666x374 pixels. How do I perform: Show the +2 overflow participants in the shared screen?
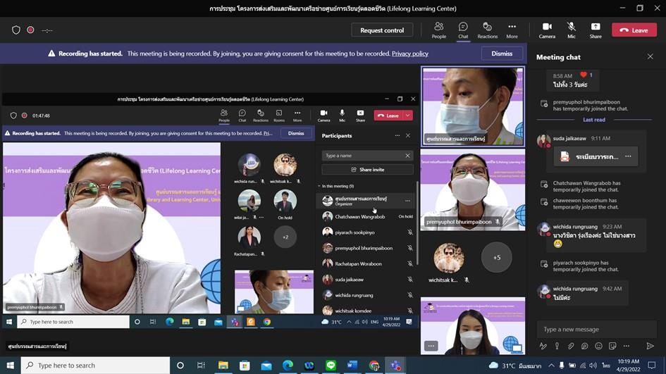[x=285, y=237]
